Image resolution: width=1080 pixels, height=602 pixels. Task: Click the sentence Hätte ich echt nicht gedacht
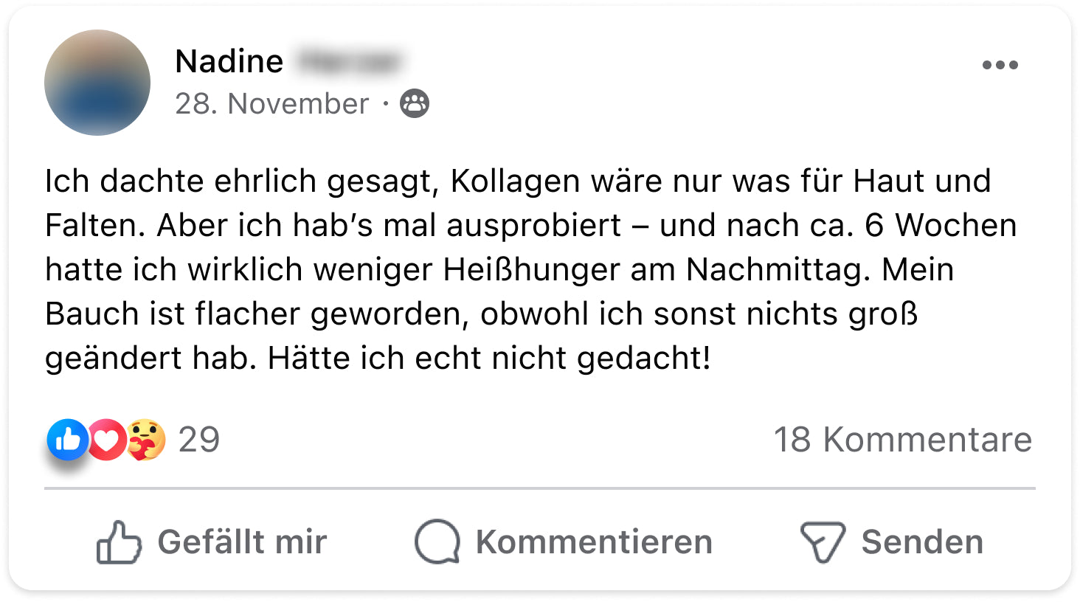(x=488, y=359)
